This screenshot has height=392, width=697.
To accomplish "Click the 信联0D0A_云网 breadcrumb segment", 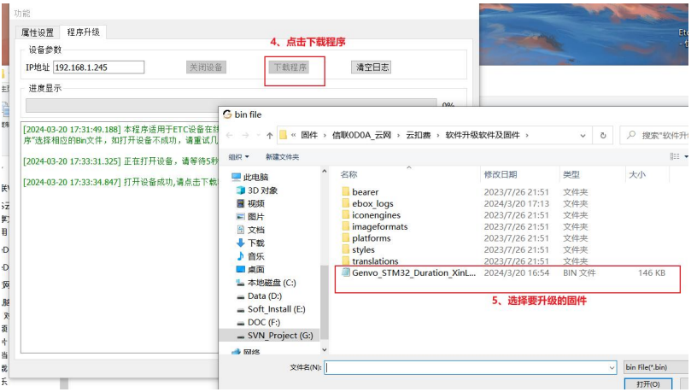I will (361, 135).
